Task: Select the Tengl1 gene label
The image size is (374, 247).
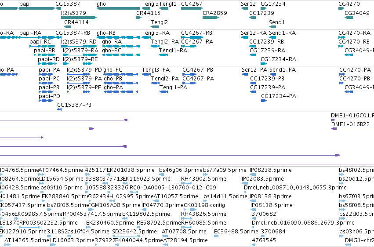Action: [168, 4]
